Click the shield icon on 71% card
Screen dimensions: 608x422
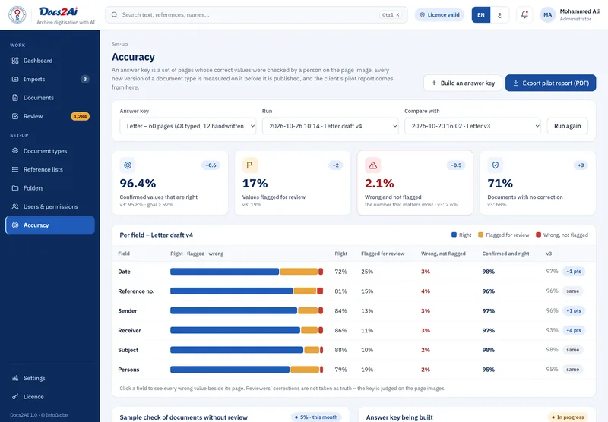(x=496, y=165)
